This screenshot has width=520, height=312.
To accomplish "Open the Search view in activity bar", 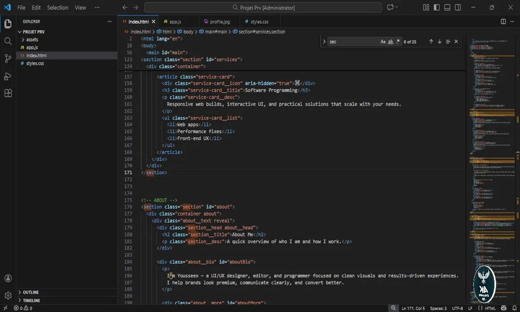I will click(x=8, y=41).
